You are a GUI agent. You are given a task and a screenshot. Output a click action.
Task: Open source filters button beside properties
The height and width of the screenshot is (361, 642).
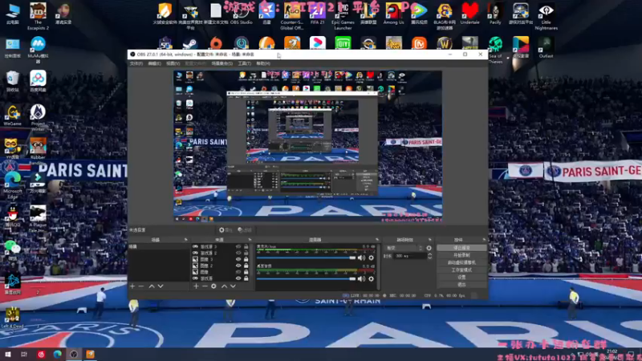[245, 230]
